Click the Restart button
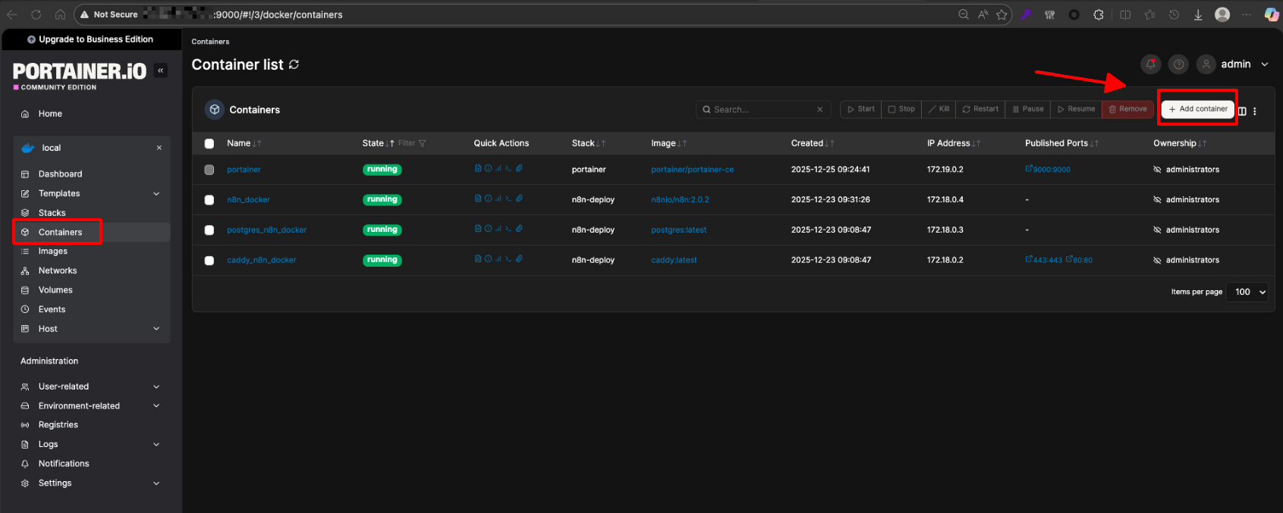This screenshot has width=1283, height=513. pyautogui.click(x=980, y=109)
